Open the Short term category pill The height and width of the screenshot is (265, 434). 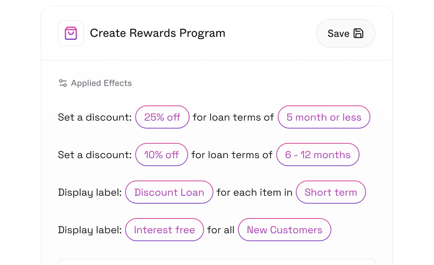pyautogui.click(x=331, y=192)
